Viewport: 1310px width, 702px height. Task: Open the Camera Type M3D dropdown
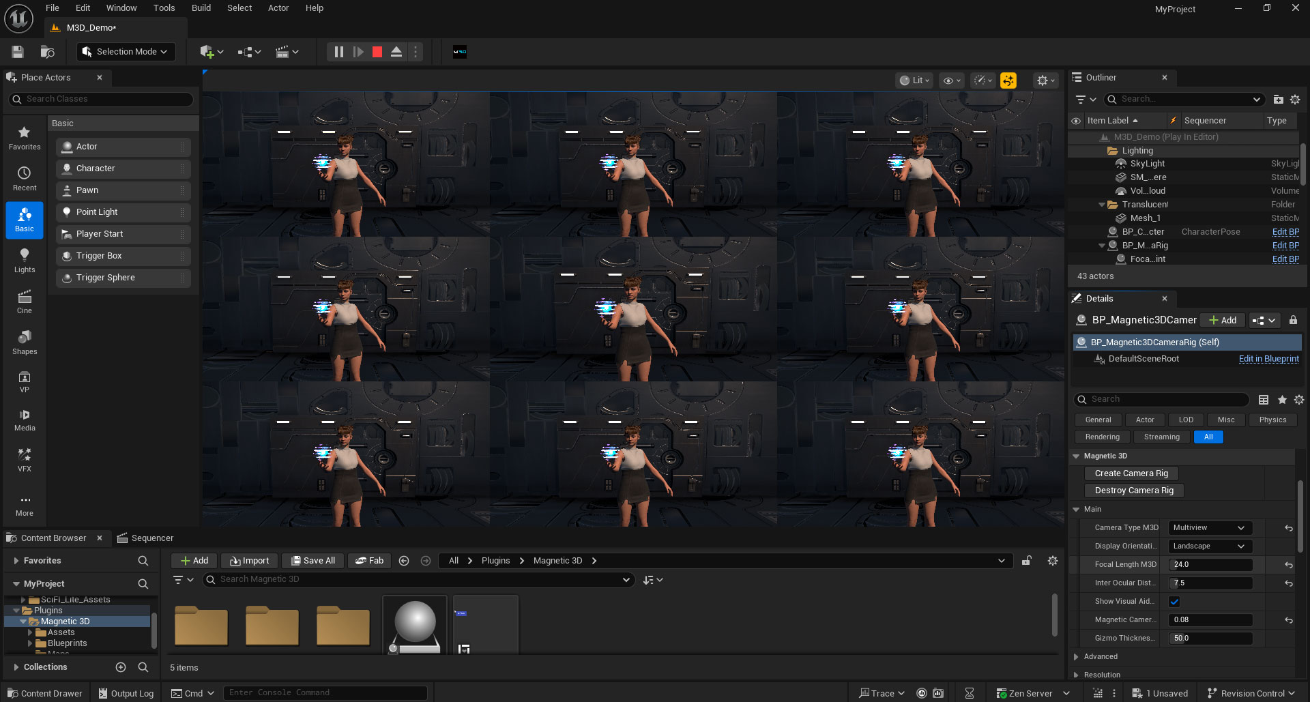(1209, 528)
